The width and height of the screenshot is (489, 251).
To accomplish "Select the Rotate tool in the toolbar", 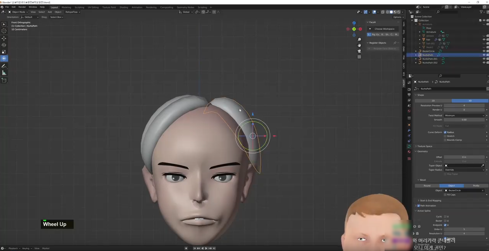I will click(4, 45).
